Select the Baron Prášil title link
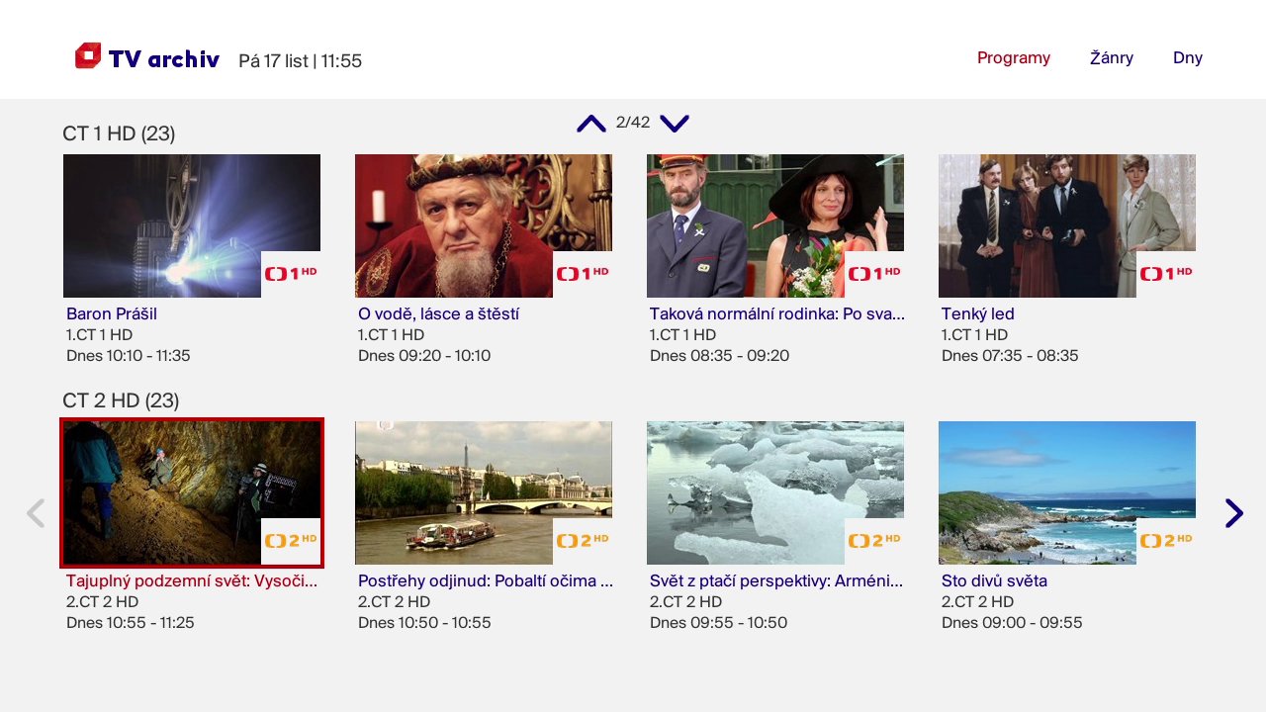This screenshot has height=712, width=1266. (112, 313)
